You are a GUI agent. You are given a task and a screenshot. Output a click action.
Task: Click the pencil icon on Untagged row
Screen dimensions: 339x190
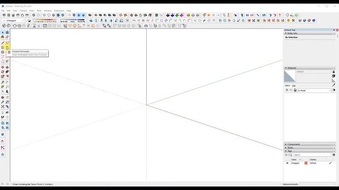tap(331, 163)
